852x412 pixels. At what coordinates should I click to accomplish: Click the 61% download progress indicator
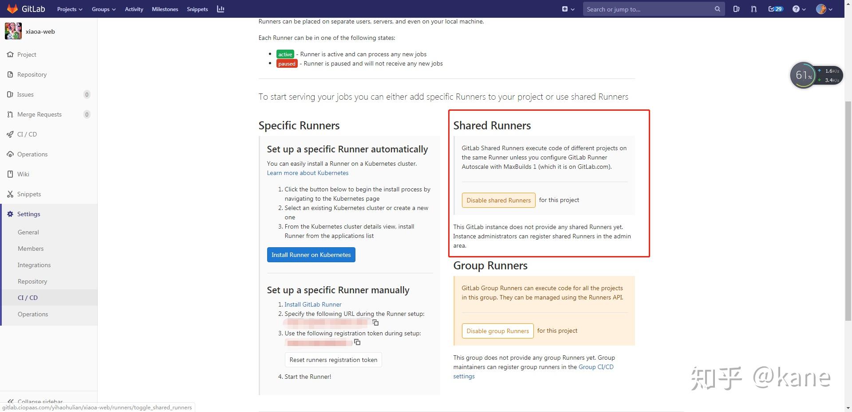click(802, 75)
